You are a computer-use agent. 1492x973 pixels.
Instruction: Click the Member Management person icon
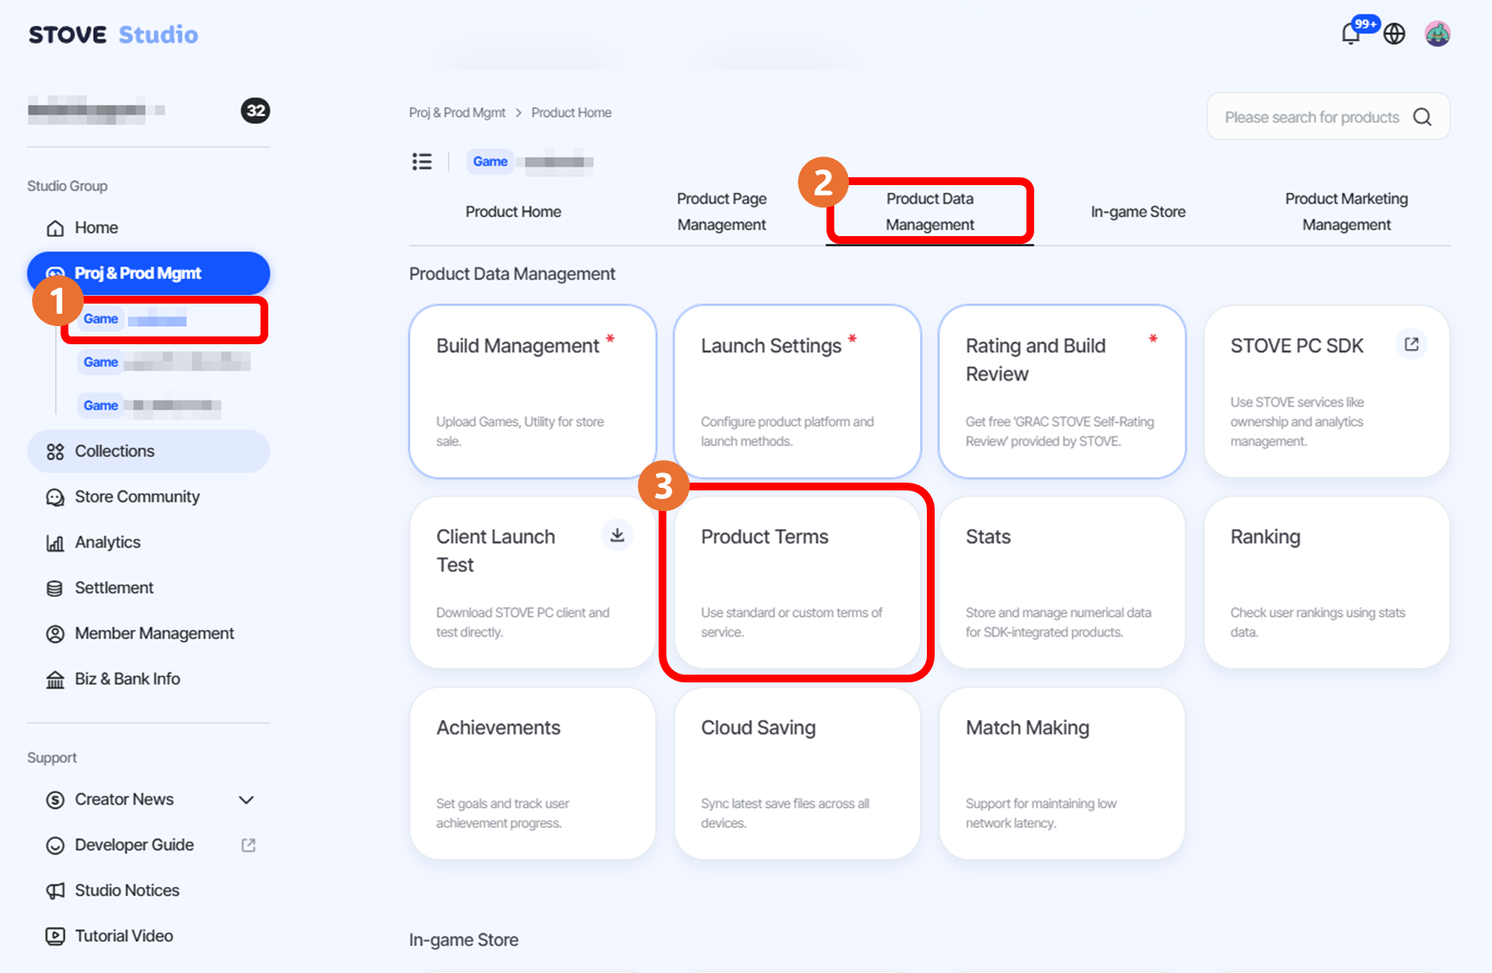pos(55,634)
